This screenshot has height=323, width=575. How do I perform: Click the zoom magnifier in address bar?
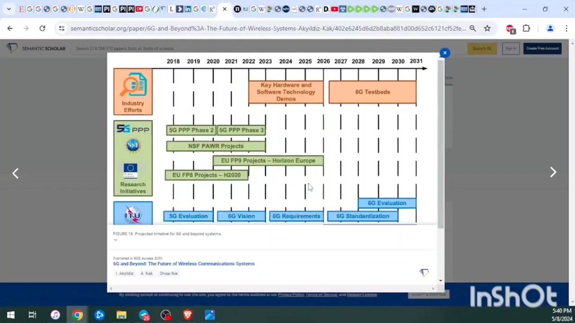pyautogui.click(x=473, y=28)
